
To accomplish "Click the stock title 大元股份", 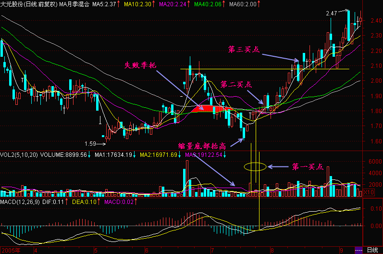I will click(x=12, y=4).
